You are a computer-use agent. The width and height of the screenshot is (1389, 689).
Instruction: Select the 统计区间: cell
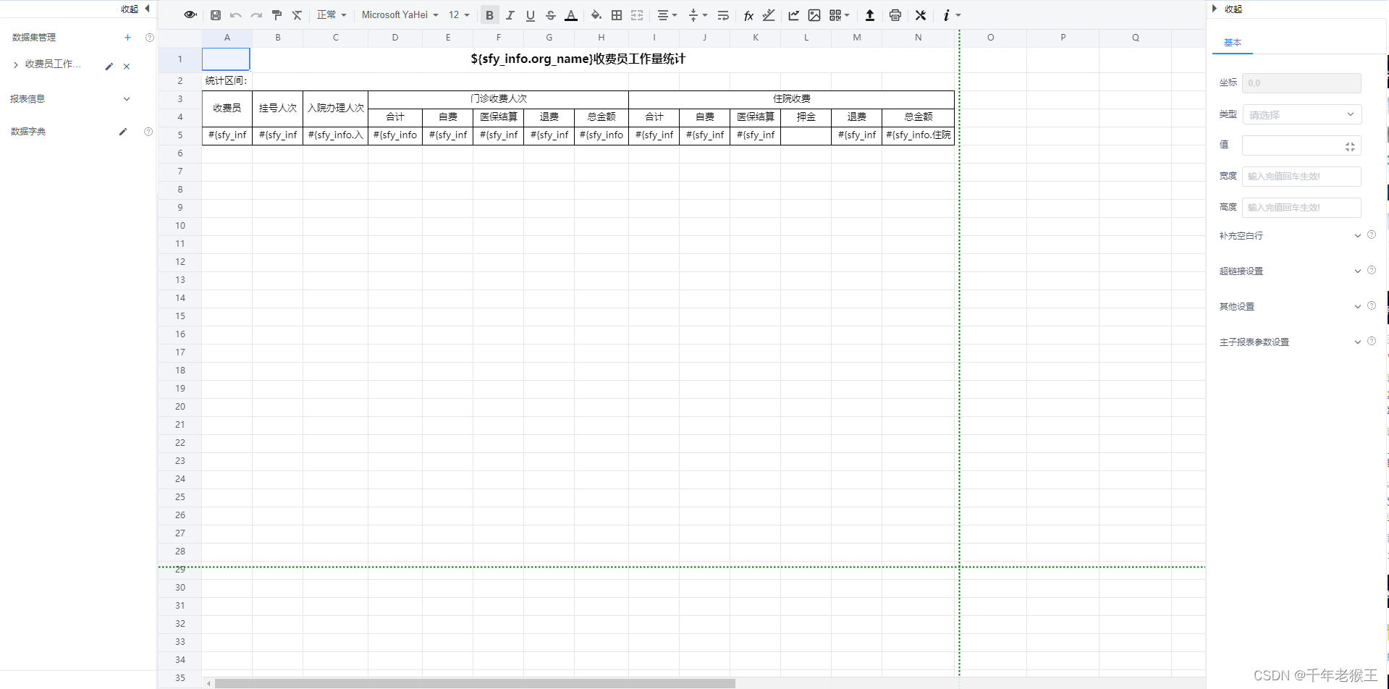(x=227, y=80)
